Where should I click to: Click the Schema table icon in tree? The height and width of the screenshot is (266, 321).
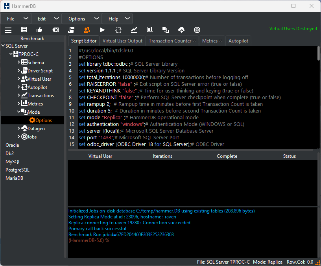pos(24,62)
